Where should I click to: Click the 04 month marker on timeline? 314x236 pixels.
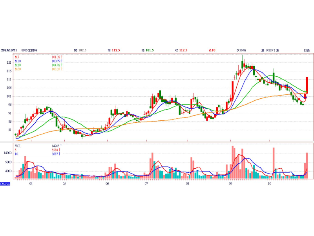[x=31, y=183]
